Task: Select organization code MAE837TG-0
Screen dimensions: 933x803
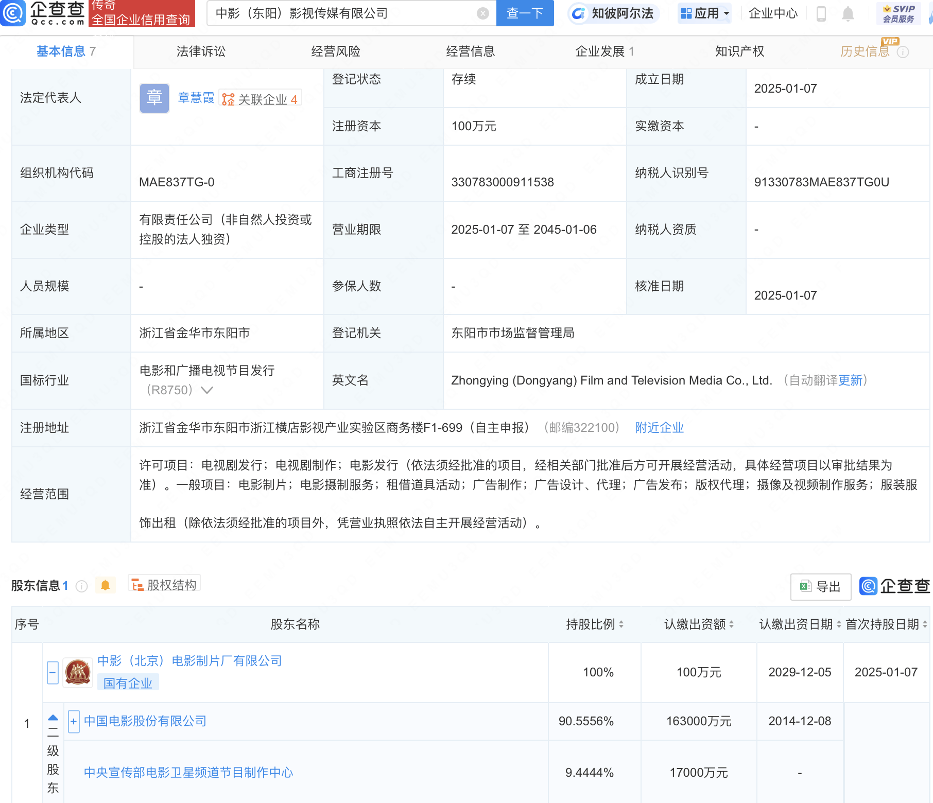Action: (177, 182)
